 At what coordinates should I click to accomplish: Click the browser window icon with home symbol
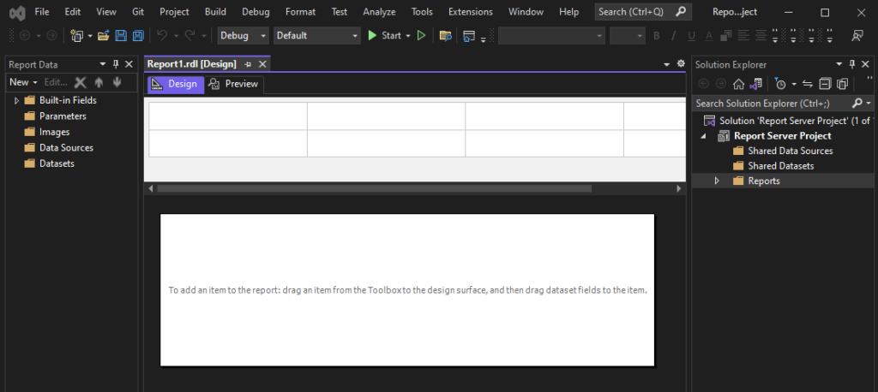(469, 36)
